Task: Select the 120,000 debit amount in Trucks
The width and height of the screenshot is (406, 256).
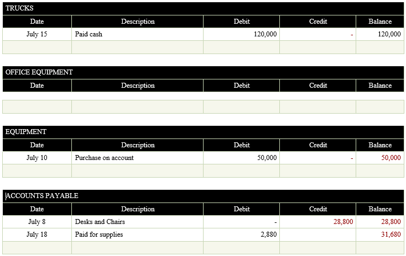Action: [266, 34]
